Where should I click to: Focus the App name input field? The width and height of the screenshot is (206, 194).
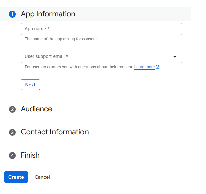[x=101, y=29]
